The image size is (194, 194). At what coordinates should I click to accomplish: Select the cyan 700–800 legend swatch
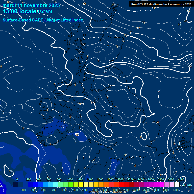56,184
